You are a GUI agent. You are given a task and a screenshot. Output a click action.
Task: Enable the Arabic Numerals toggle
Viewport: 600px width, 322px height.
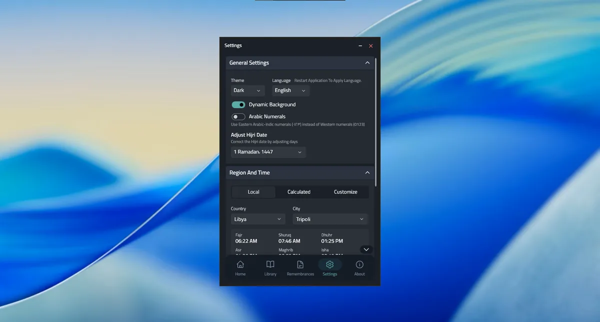(238, 116)
